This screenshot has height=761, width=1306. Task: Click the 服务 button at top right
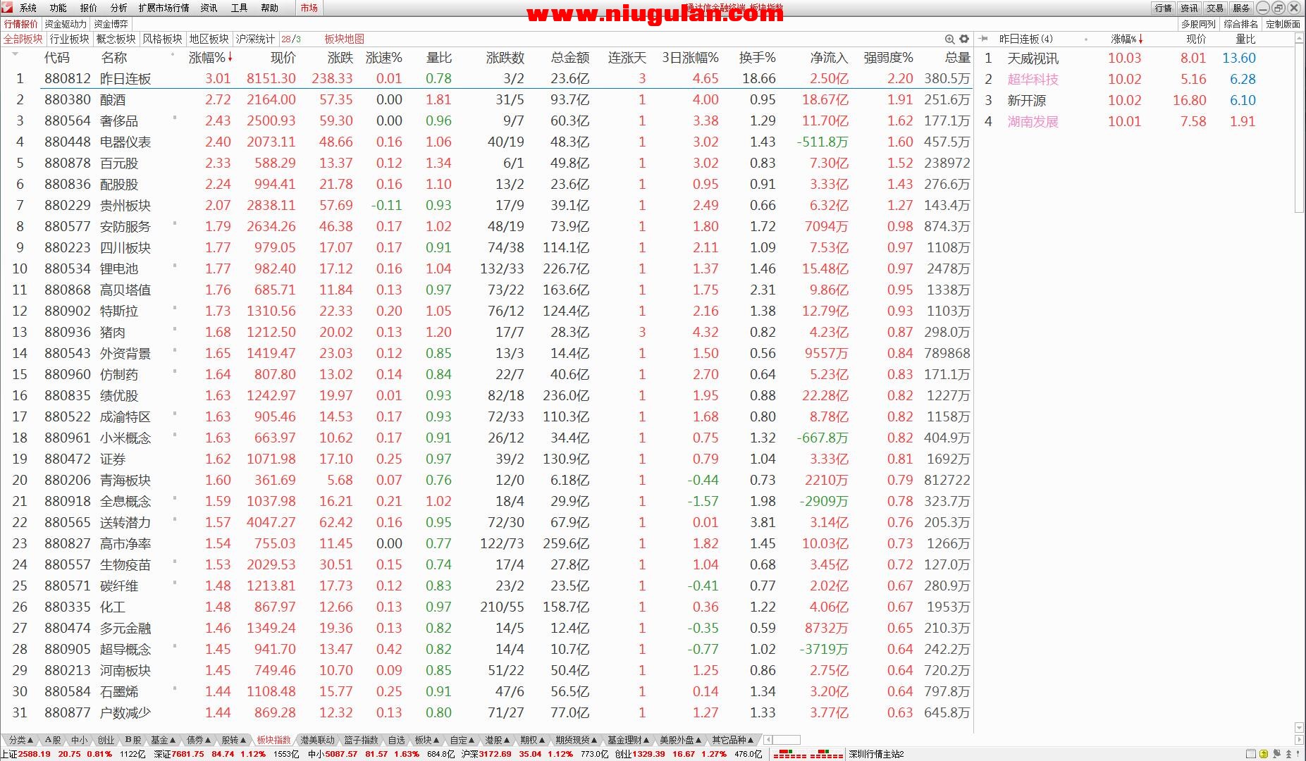tap(1241, 8)
